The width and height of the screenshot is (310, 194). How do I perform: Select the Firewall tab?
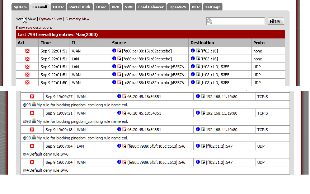coord(40,7)
